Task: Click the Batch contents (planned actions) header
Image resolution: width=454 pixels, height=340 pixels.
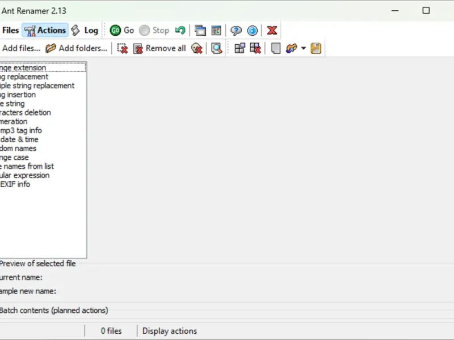Action: [54, 310]
